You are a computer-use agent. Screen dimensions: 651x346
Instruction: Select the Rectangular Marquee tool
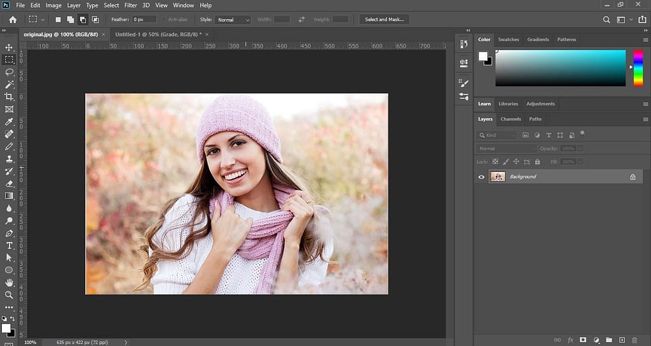click(x=9, y=60)
